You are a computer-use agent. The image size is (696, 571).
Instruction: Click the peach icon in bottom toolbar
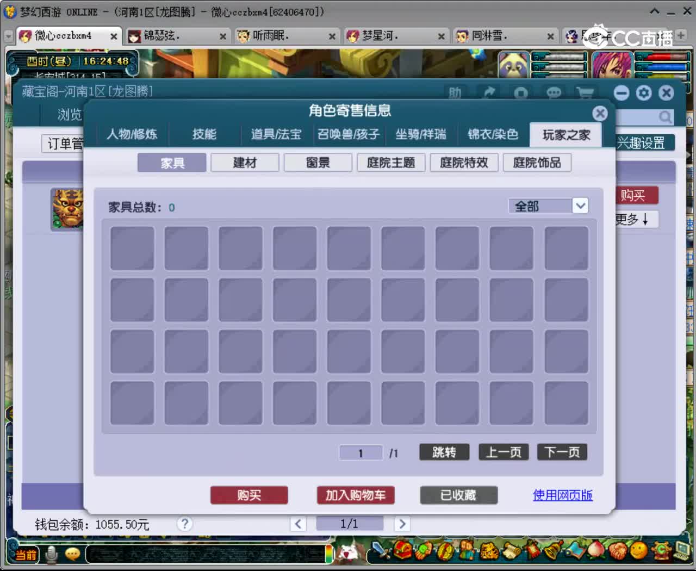[x=596, y=550]
